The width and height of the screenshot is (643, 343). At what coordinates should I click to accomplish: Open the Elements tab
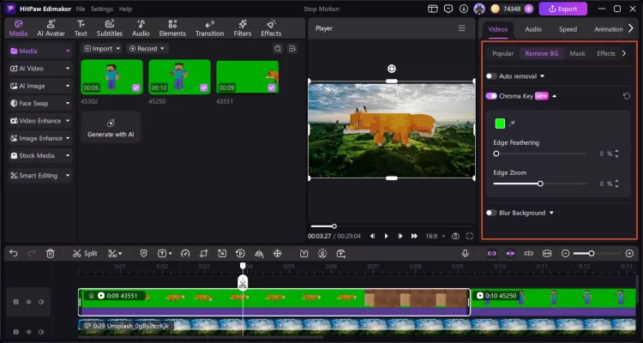172,28
